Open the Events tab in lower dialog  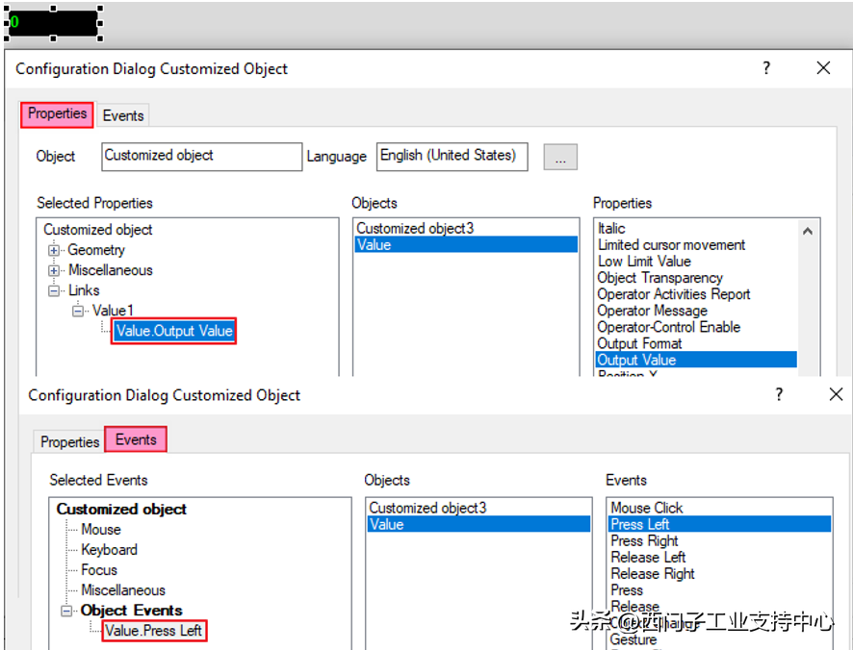[x=136, y=440]
